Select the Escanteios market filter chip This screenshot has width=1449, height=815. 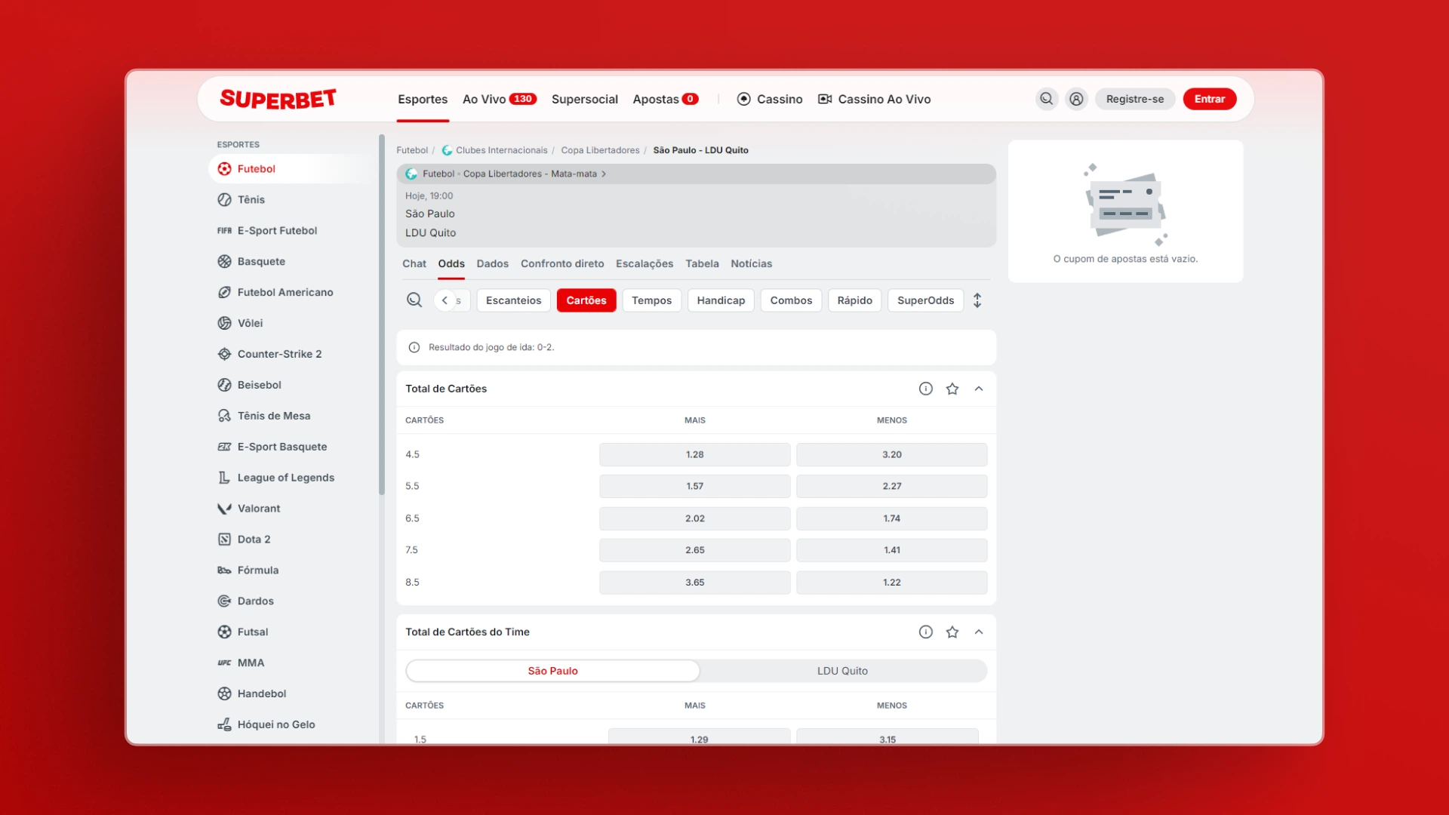click(x=513, y=300)
